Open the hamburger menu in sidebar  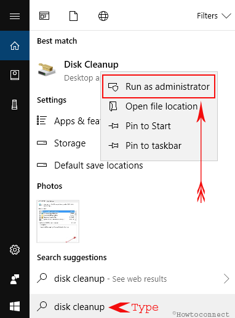pos(15,16)
